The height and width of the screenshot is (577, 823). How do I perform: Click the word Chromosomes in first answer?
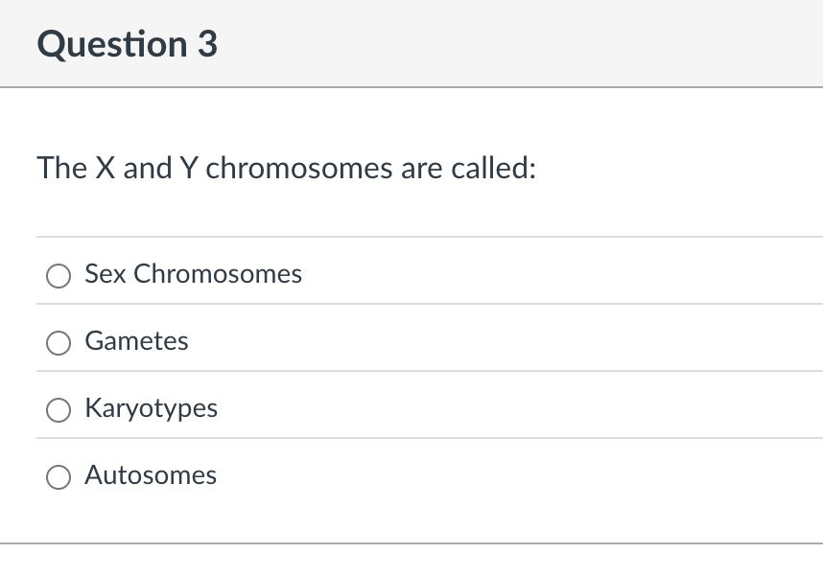(218, 274)
